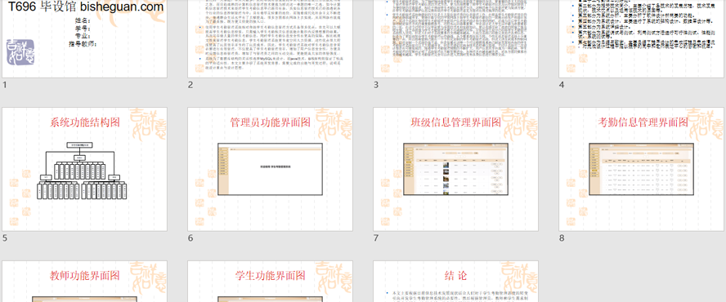
Task: Click the function hierarchy diagram on slide 5
Action: pos(82,171)
